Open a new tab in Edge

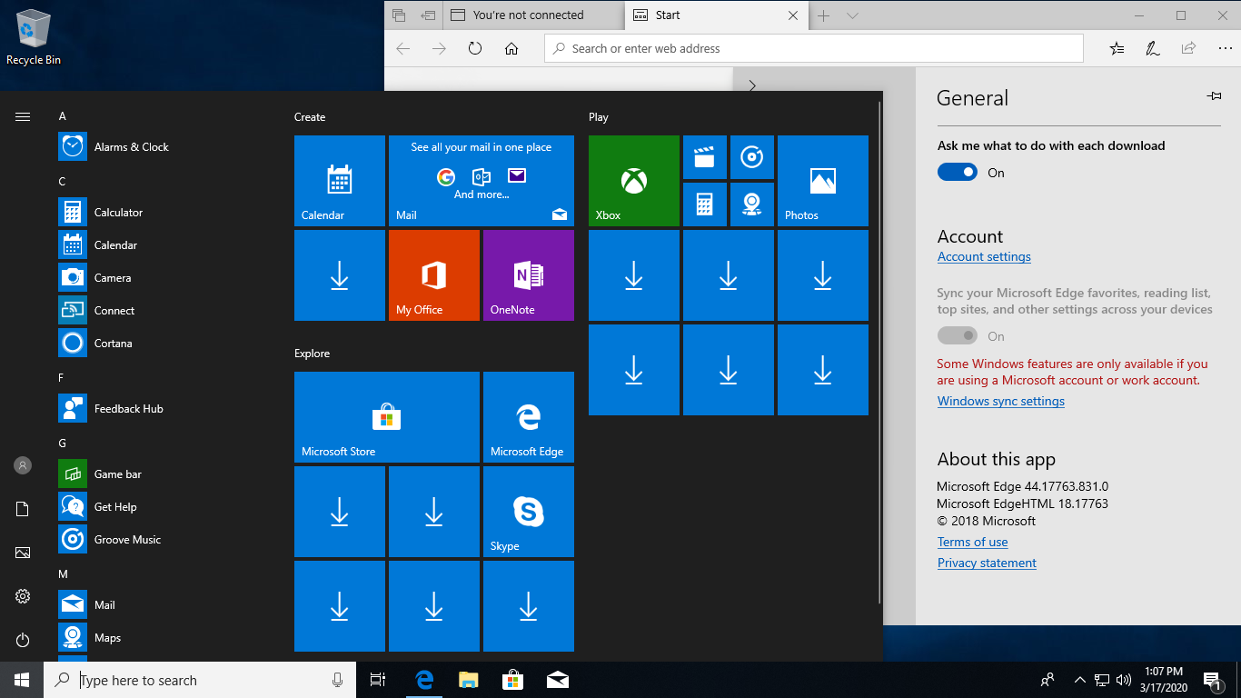point(824,15)
